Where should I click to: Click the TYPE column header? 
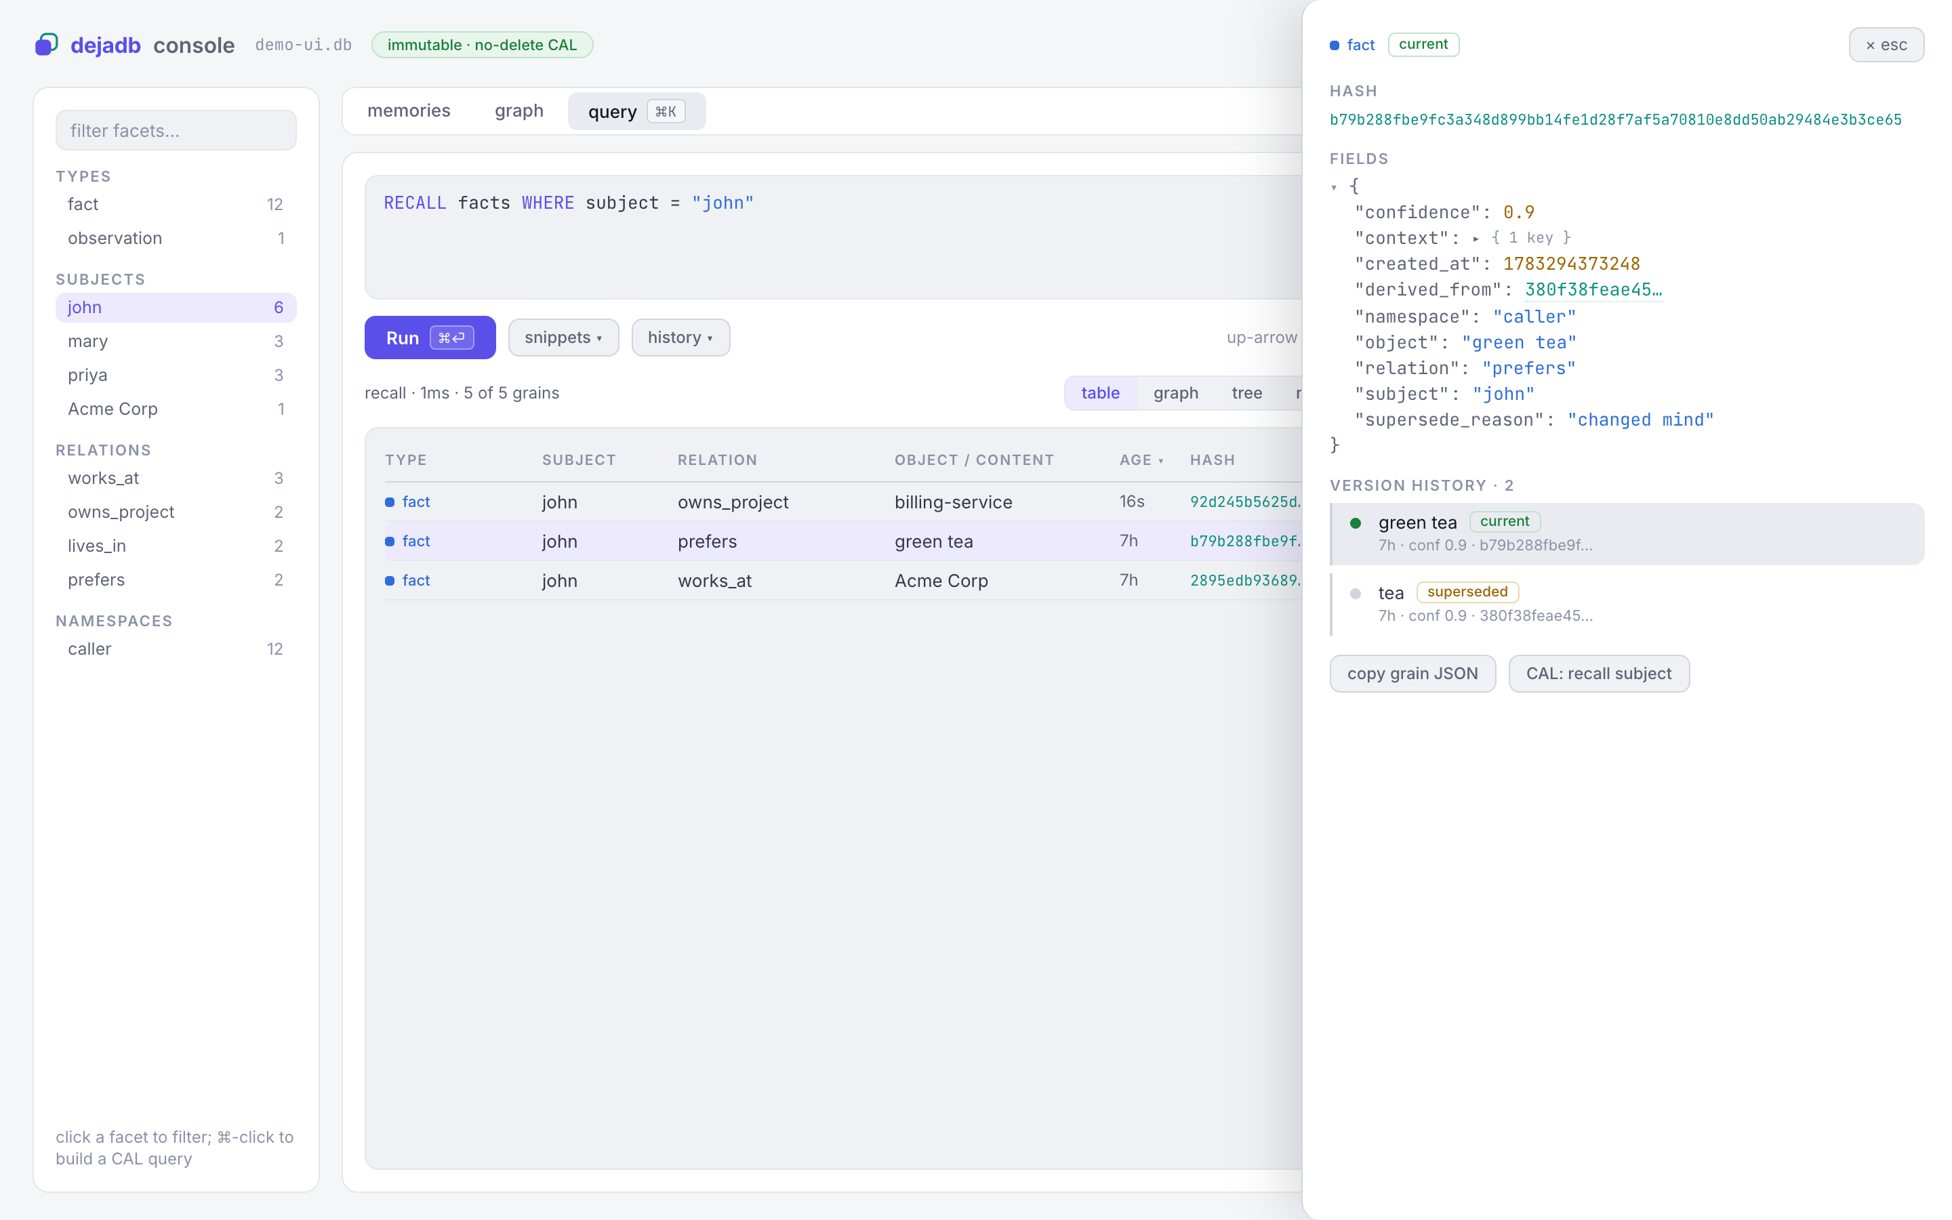click(406, 460)
